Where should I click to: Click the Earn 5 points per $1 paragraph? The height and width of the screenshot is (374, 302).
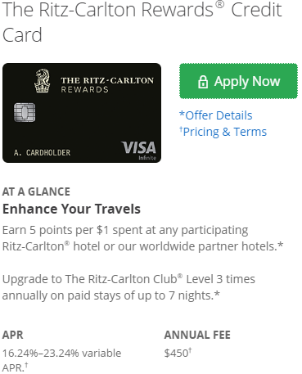[x=142, y=238]
